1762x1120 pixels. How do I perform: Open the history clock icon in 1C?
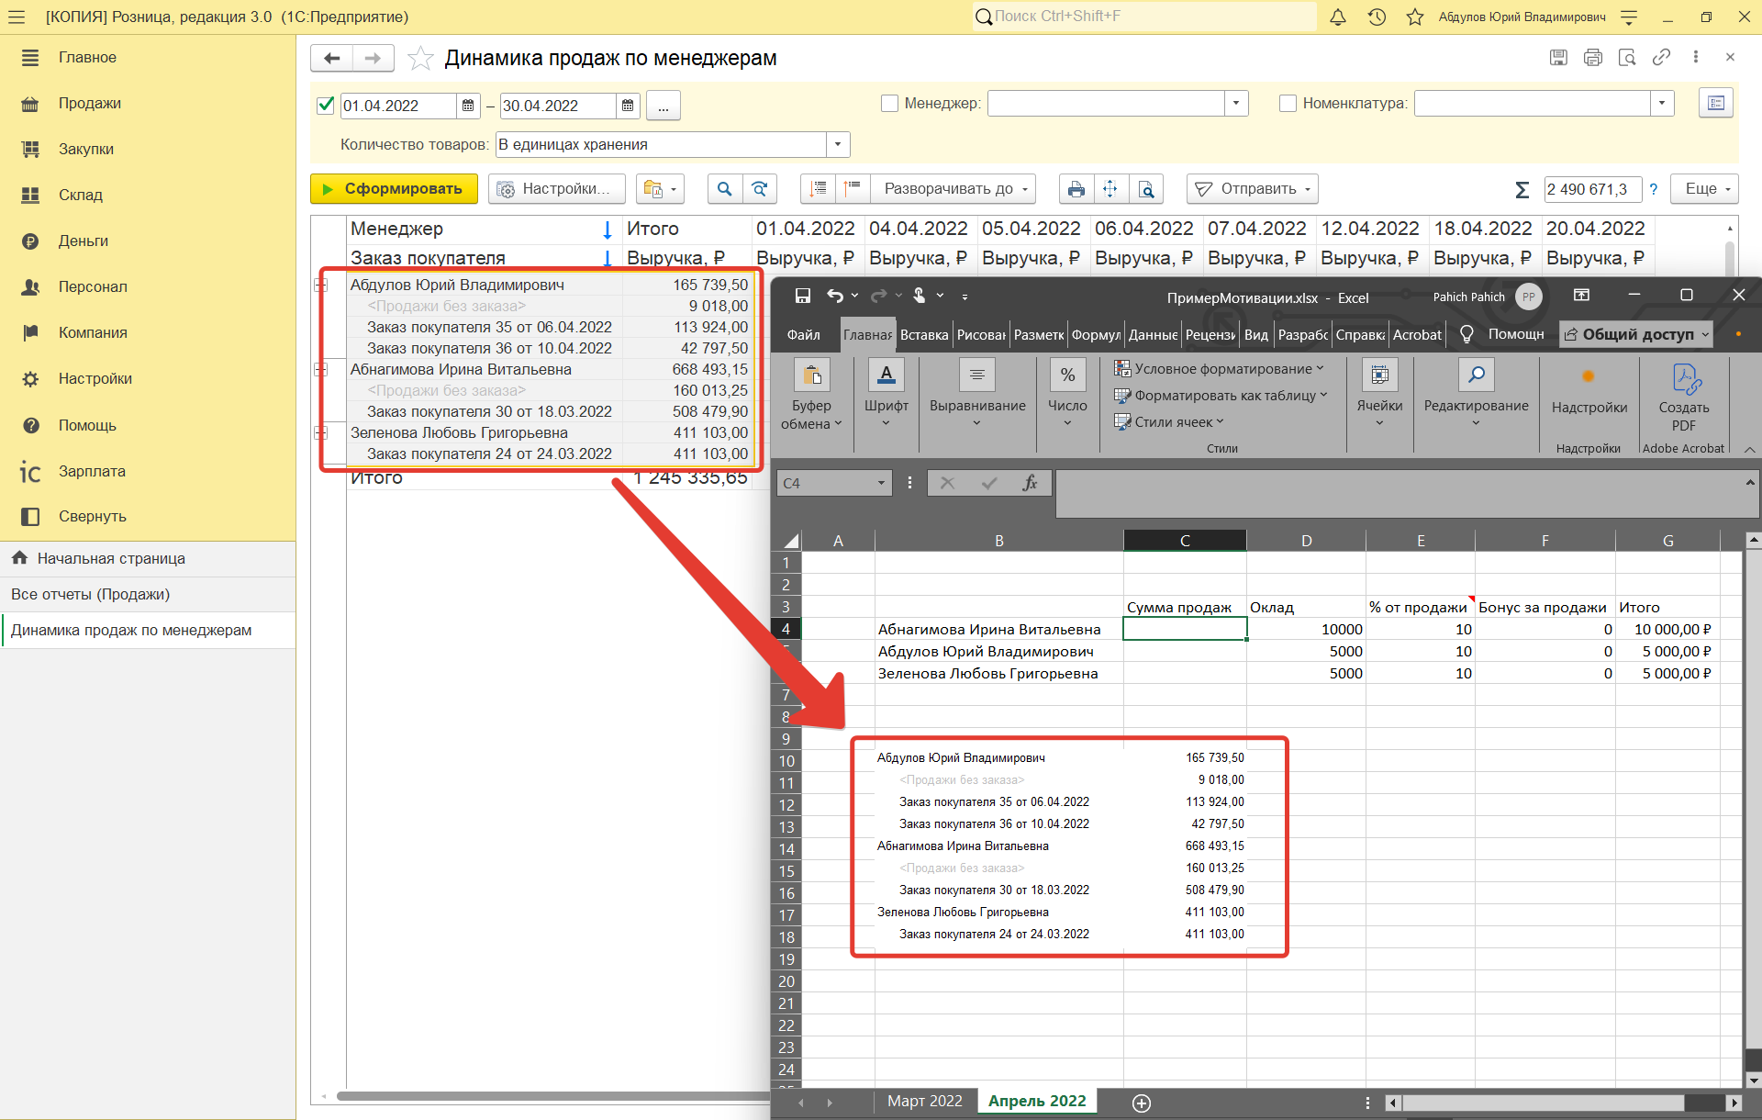(x=1377, y=17)
